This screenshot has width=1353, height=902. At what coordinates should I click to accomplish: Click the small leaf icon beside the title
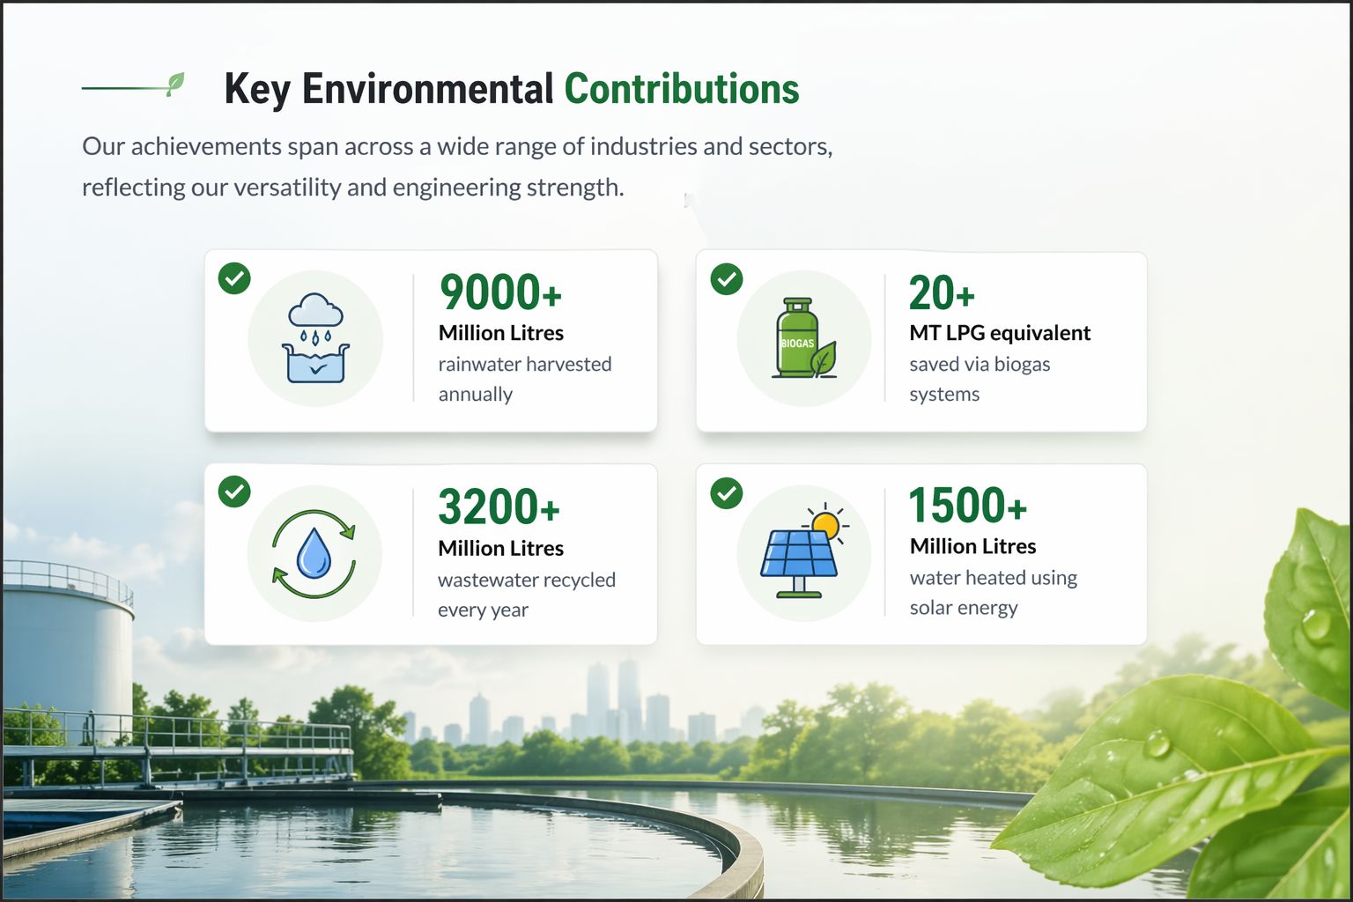175,85
